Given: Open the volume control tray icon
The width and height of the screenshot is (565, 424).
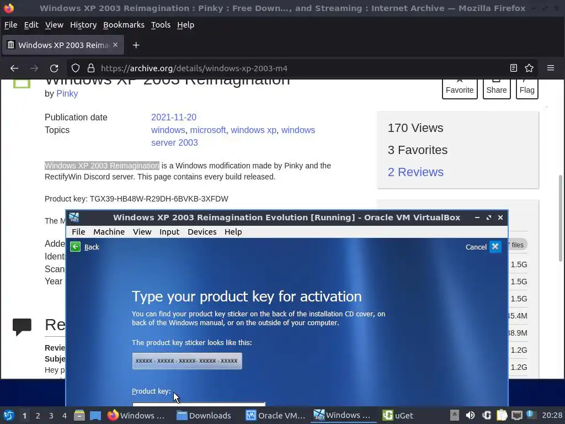Looking at the screenshot, I should click(x=470, y=415).
